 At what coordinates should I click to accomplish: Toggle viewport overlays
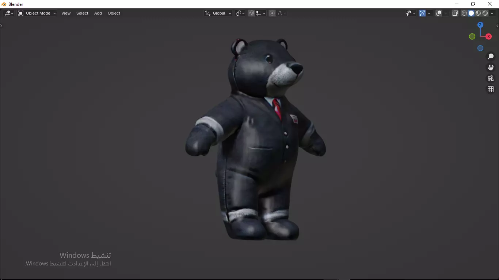[439, 13]
